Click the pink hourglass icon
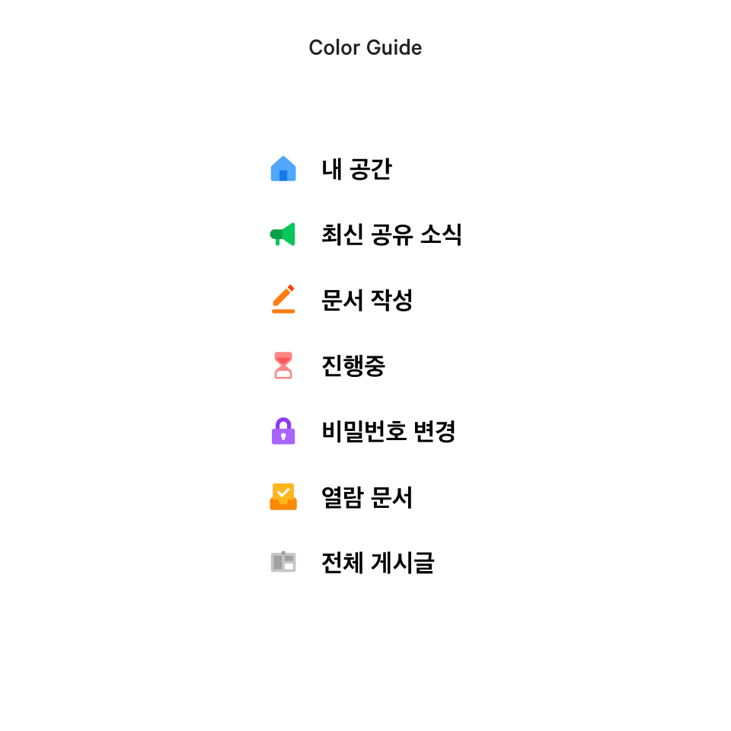Viewport: 731px width, 731px height. click(283, 365)
